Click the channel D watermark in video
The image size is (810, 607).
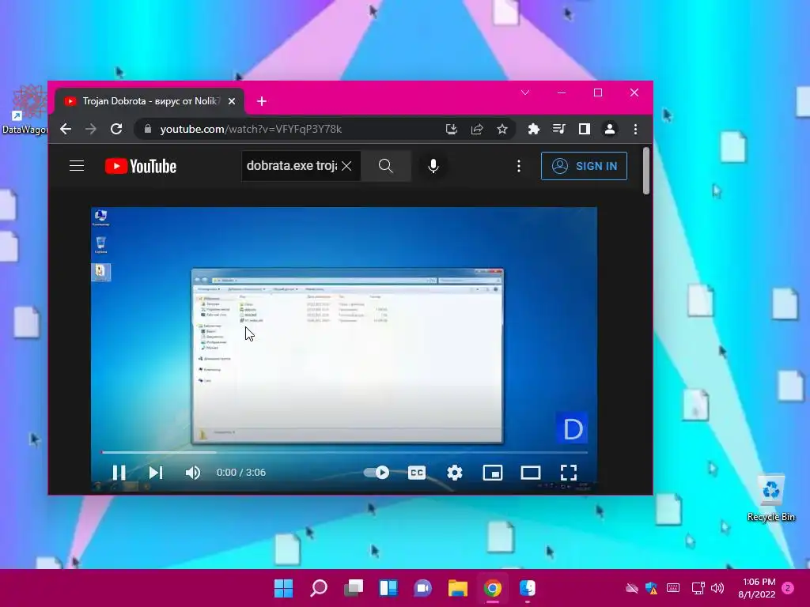572,428
